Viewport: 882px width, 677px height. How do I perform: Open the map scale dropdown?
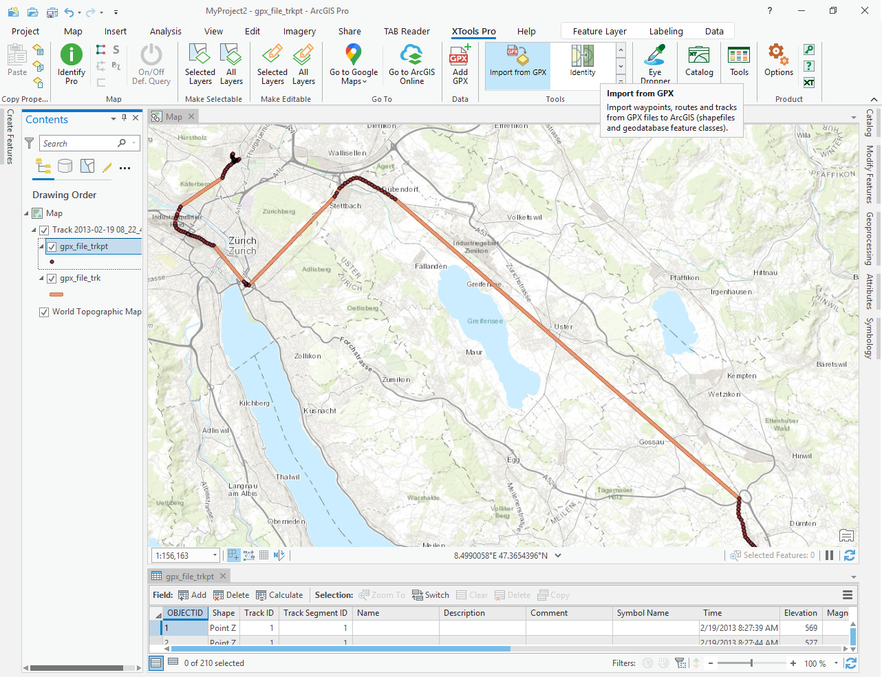(215, 556)
